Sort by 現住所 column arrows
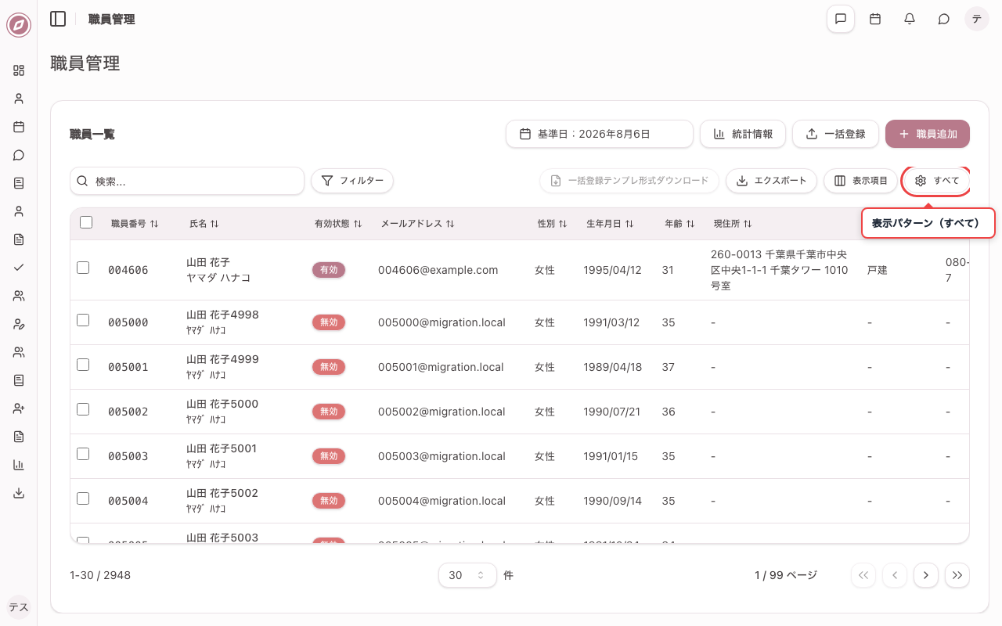 (748, 224)
